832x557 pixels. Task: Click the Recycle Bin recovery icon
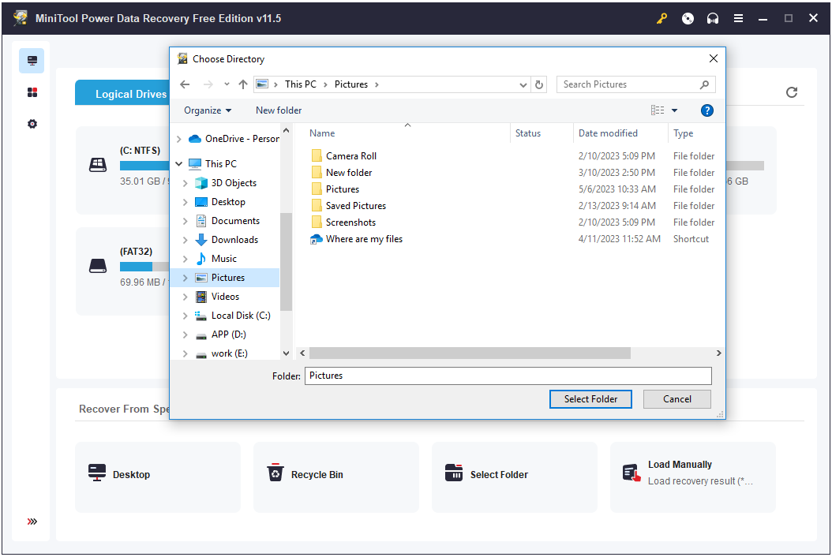(x=275, y=472)
